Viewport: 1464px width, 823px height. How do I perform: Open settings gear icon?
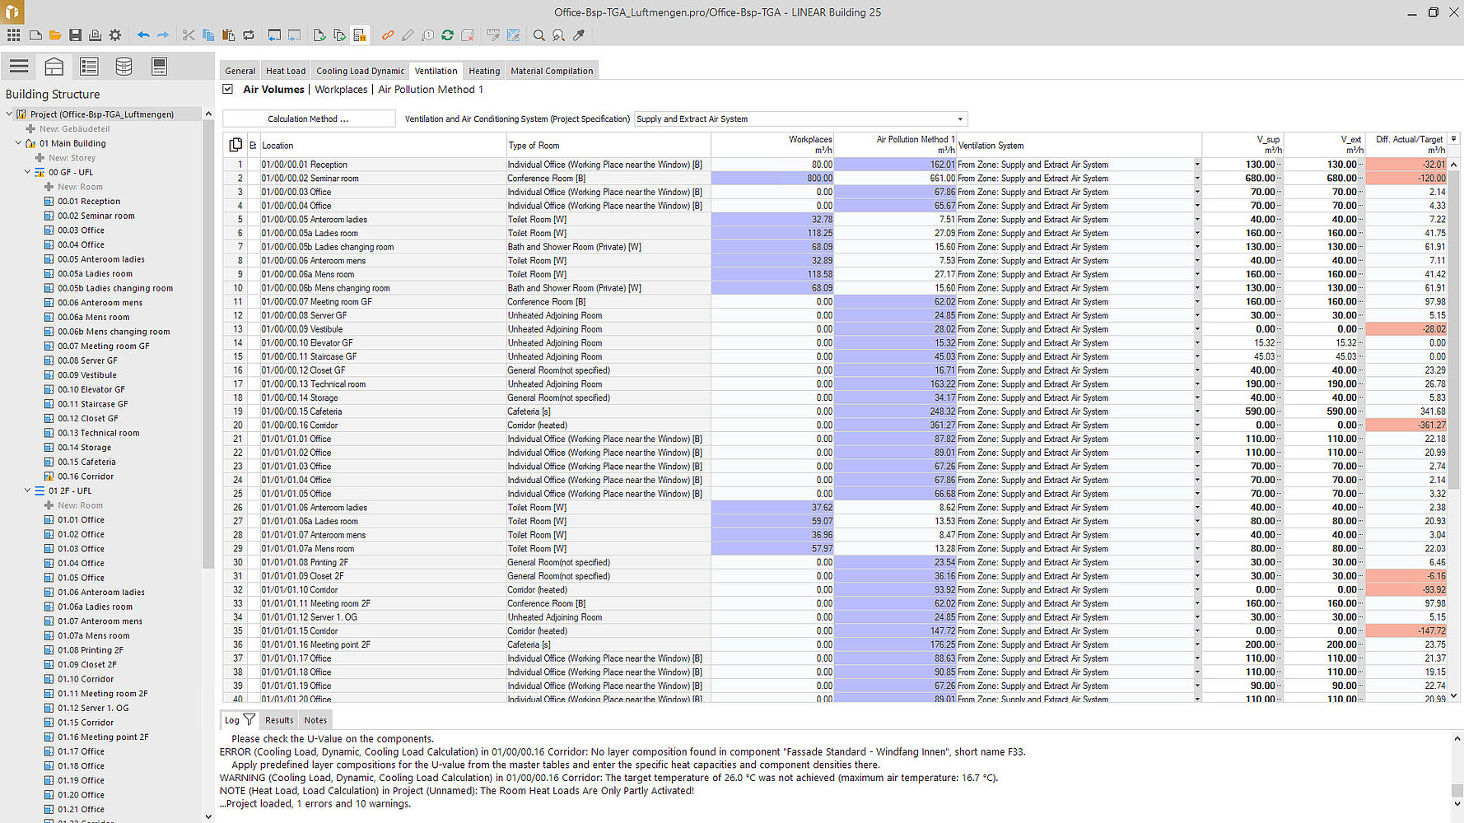(x=115, y=35)
